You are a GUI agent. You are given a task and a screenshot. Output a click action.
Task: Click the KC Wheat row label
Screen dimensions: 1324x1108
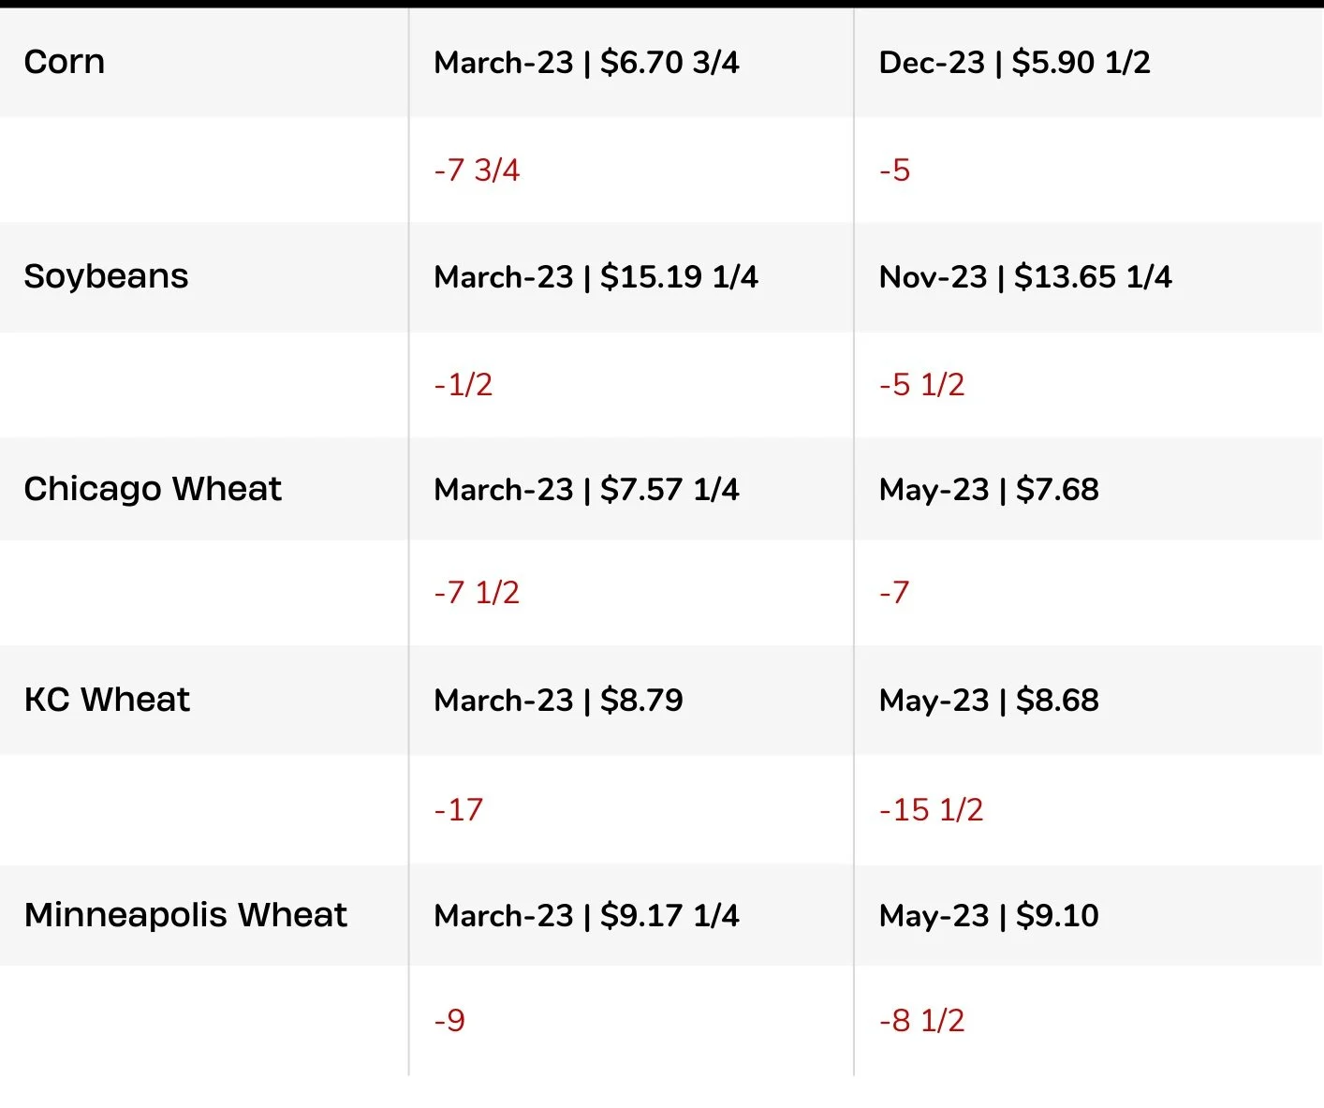[108, 700]
